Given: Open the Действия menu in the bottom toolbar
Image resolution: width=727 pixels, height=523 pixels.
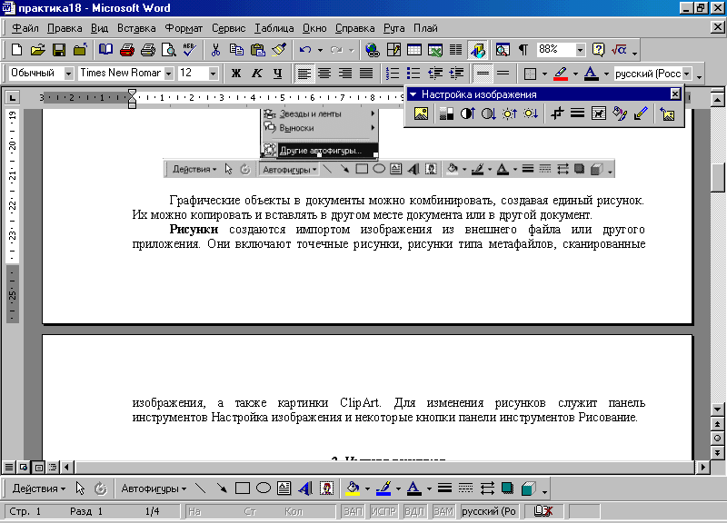Looking at the screenshot, I should [x=38, y=488].
